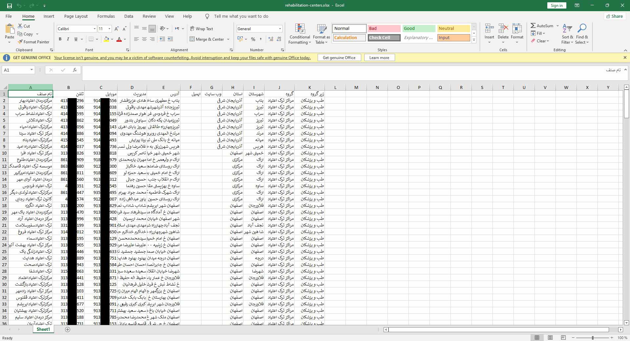Open the Merge & Center dropdown arrow

pos(228,39)
